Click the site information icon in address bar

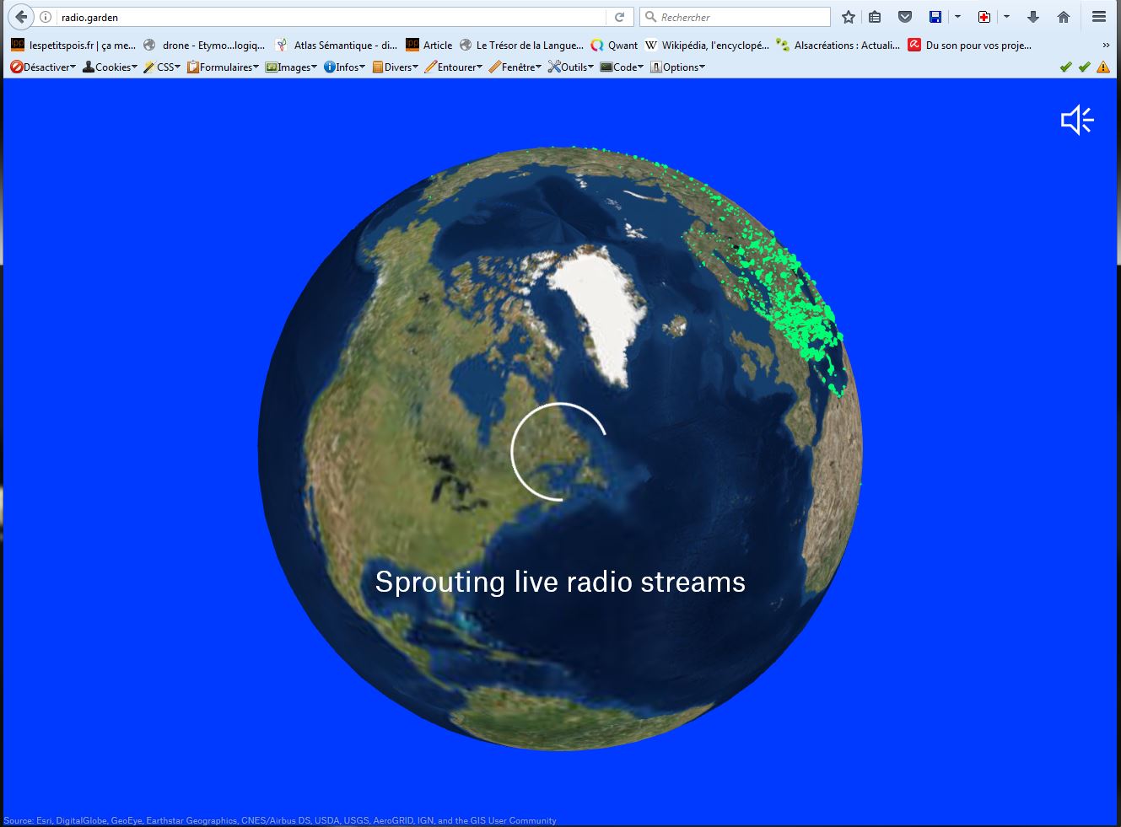[x=46, y=17]
